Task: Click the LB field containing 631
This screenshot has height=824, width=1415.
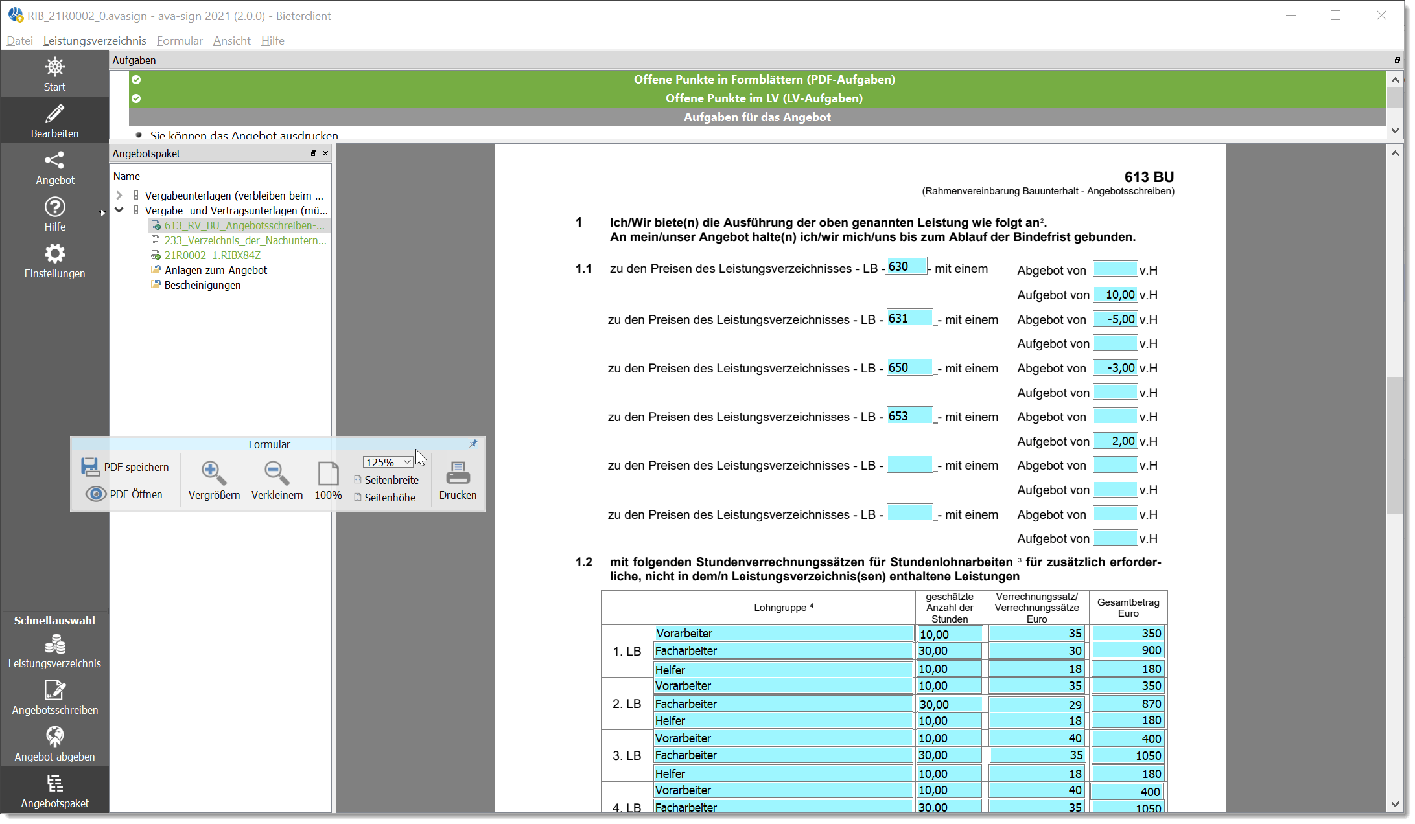Action: (909, 318)
